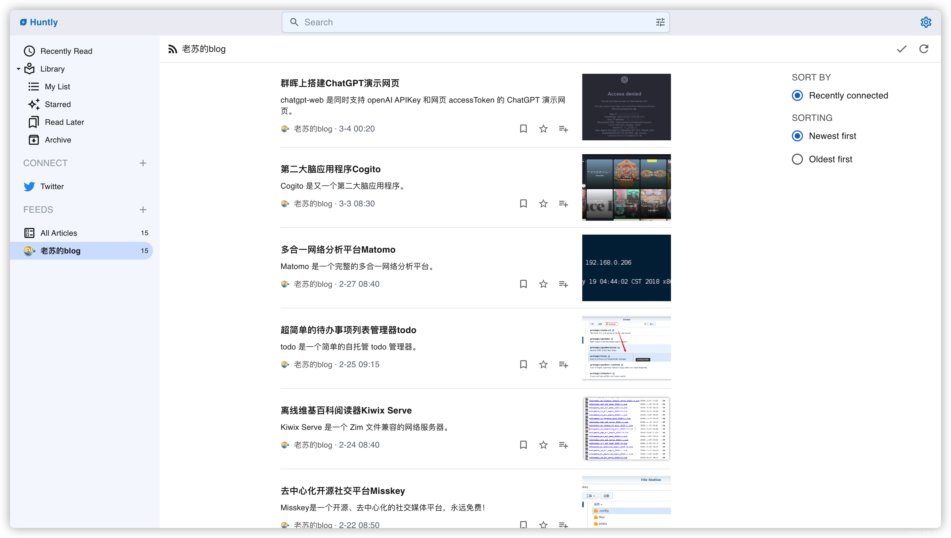Add a new feed with plus button
This screenshot has height=538, width=951.
[143, 209]
